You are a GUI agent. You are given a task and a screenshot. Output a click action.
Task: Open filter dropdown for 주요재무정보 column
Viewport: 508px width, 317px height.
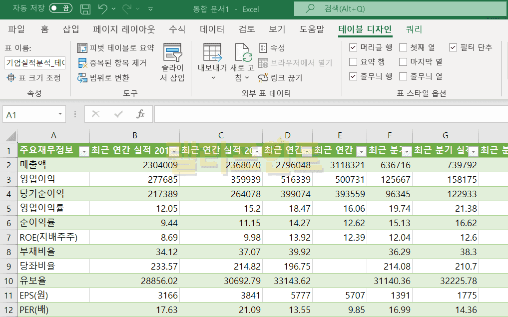84,151
